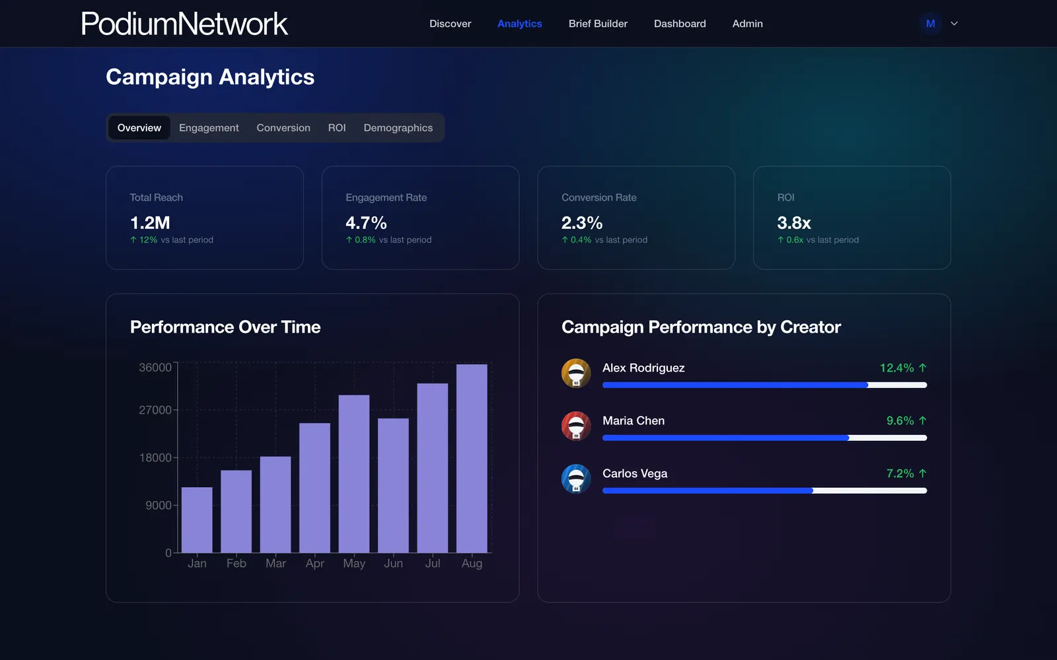Select the Analytics nav link
1057x660 pixels.
tap(519, 24)
